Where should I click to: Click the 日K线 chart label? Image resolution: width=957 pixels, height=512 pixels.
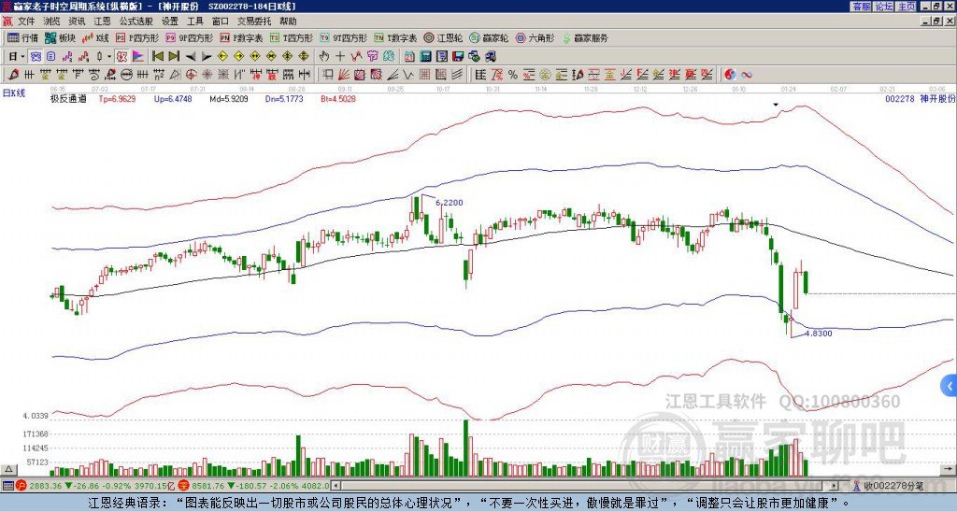coord(14,92)
